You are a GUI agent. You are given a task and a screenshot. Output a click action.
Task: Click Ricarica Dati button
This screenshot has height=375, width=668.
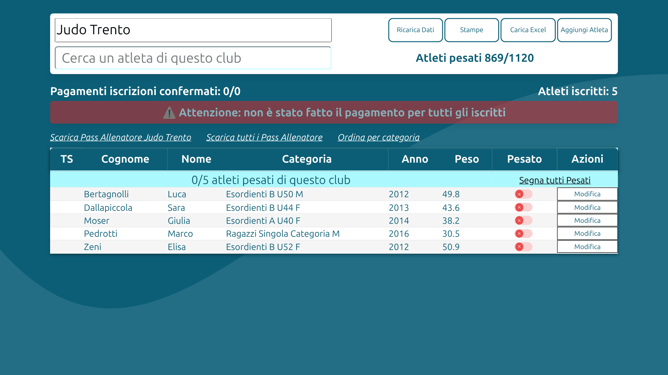(x=415, y=30)
